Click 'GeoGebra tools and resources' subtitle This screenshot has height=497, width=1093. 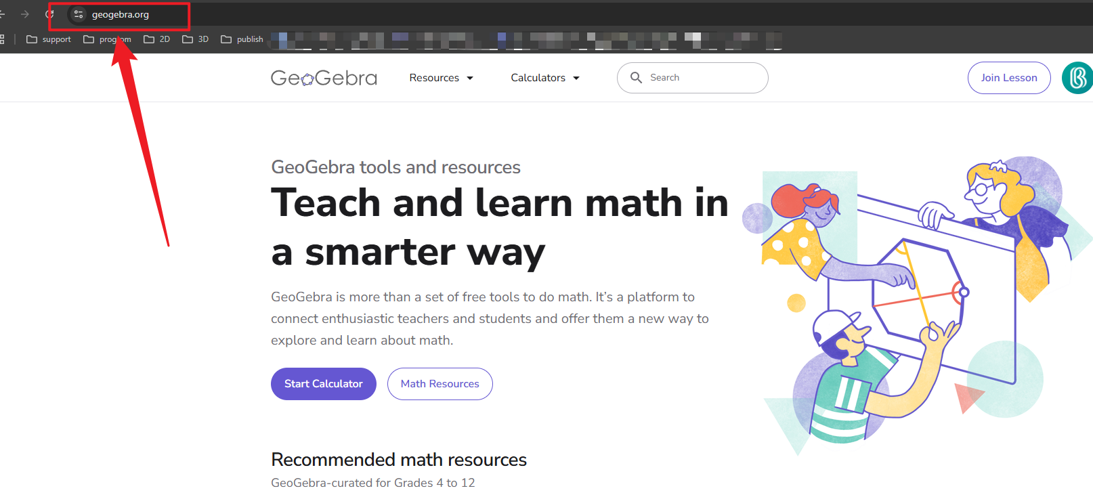[395, 167]
